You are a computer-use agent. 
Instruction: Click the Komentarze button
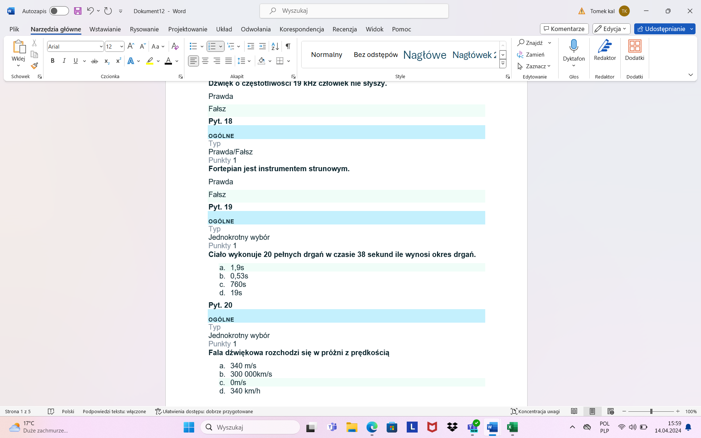click(564, 29)
